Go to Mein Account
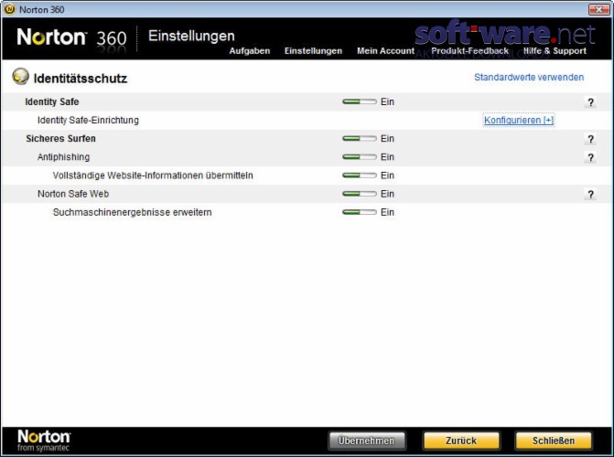The height and width of the screenshot is (457, 614). (385, 51)
